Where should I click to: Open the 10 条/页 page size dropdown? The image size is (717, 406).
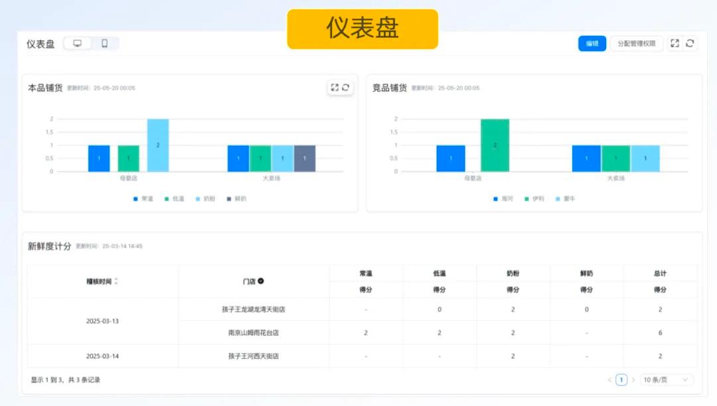click(x=666, y=379)
